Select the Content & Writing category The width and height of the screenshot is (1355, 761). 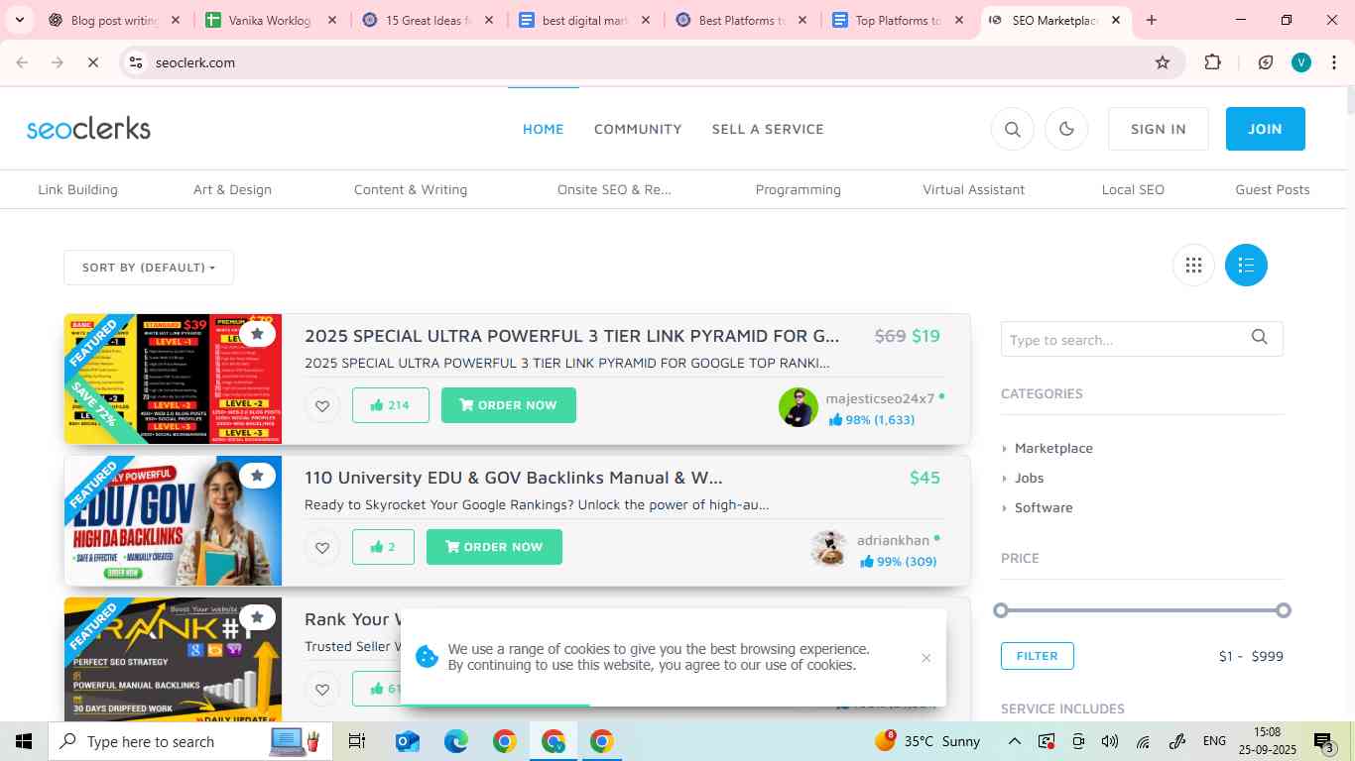coord(410,189)
